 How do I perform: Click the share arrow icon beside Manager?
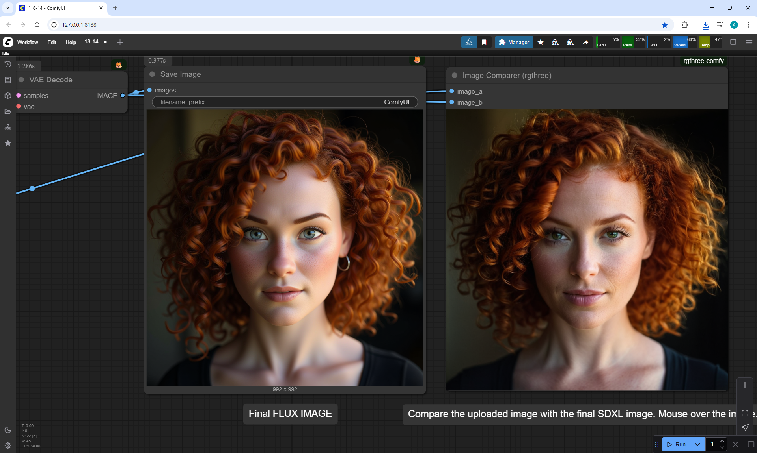coord(585,42)
